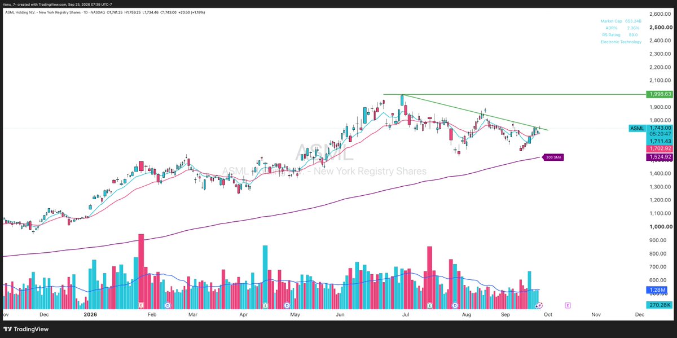Click the latest-news flash marker near late September
677x338 pixels.
[539, 305]
